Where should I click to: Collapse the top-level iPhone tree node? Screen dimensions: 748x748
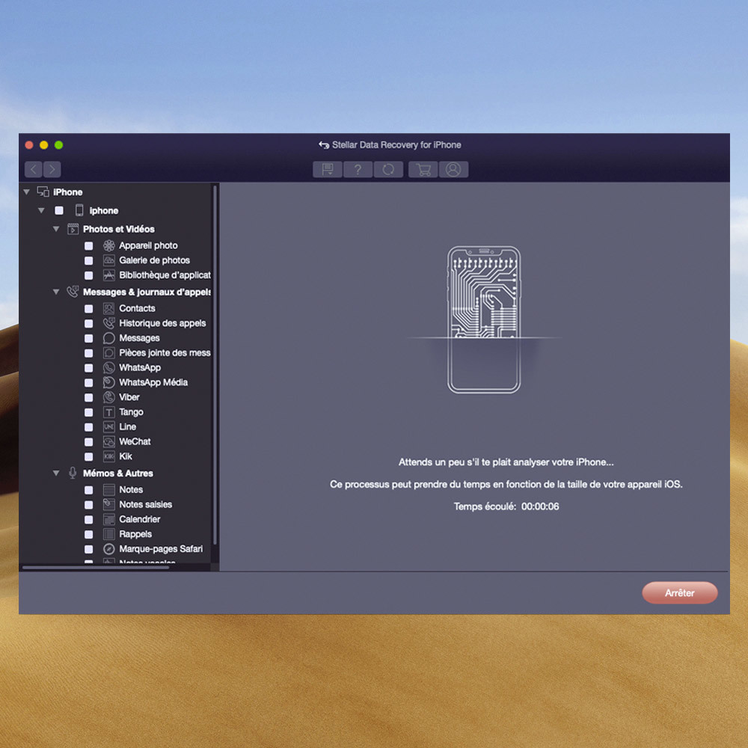(27, 191)
